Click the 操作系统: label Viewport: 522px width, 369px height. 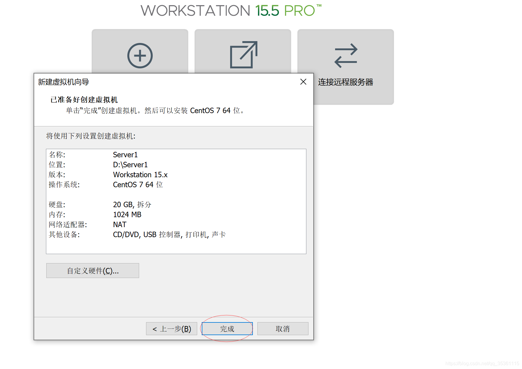pyautogui.click(x=64, y=184)
